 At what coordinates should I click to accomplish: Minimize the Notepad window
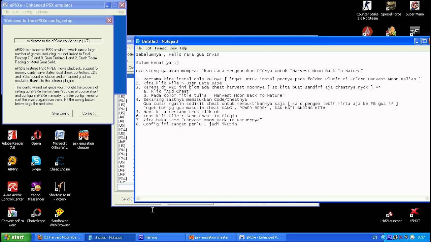point(417,41)
